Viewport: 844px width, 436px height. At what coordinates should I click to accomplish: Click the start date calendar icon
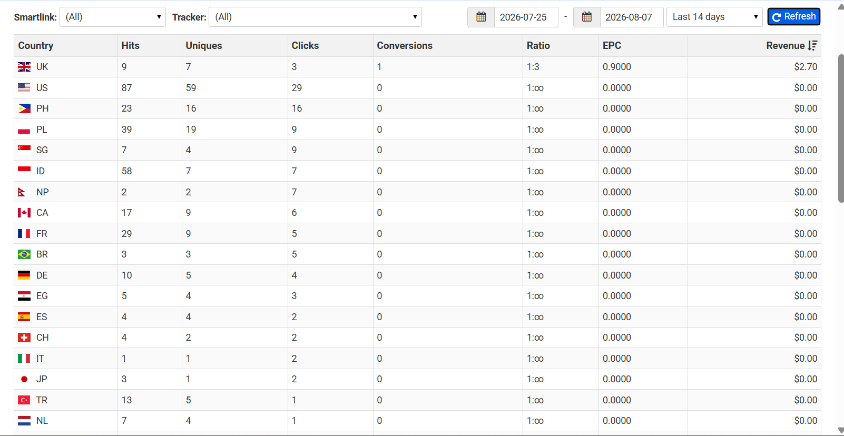[x=481, y=17]
